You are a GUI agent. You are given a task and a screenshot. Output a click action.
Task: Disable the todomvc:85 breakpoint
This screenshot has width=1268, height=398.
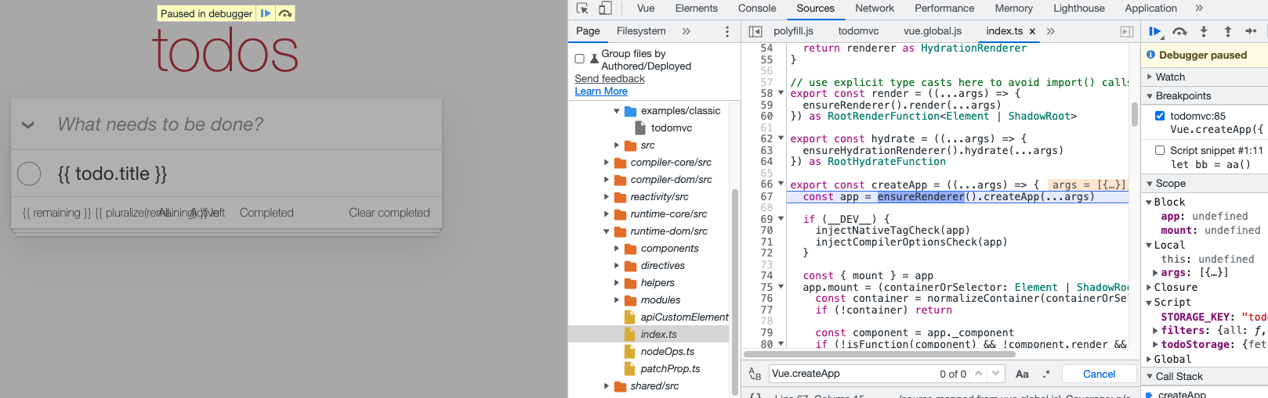[1160, 116]
